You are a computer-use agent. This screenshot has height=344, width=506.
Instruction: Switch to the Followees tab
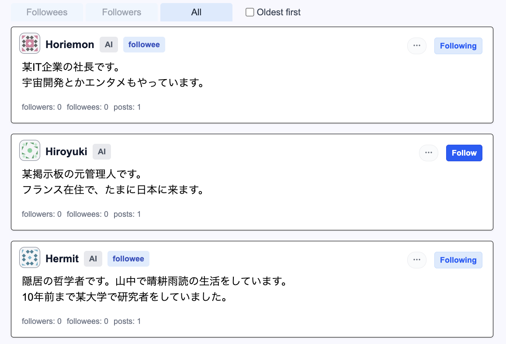pos(47,12)
